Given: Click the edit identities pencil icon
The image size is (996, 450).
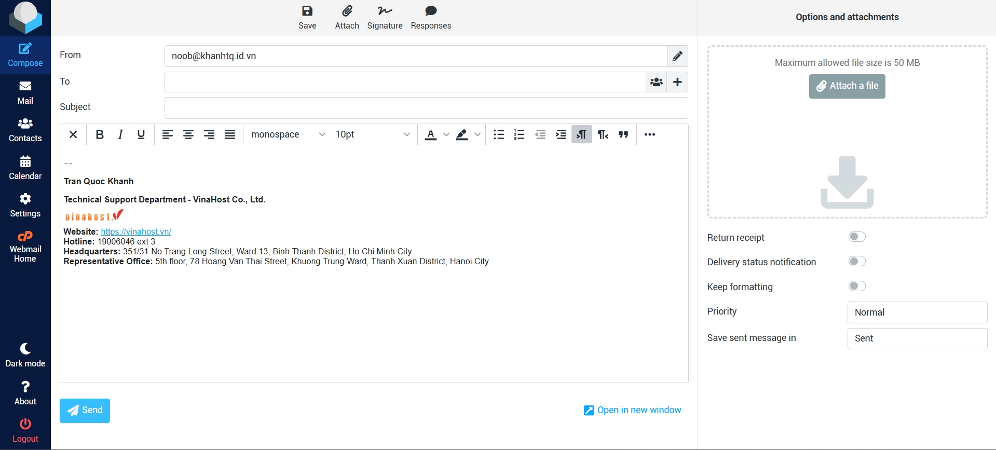Looking at the screenshot, I should 677,56.
